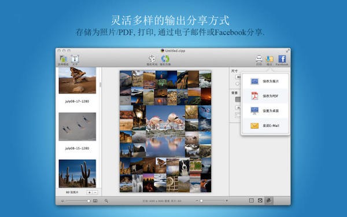
Task: Click the gray background color swatch
Action: 238,100
